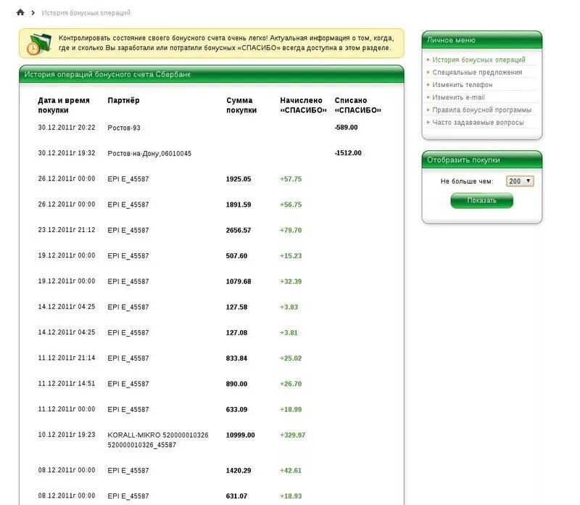Open 'Часто задаваемые вопросы' link
The width and height of the screenshot is (580, 505).
pyautogui.click(x=478, y=123)
